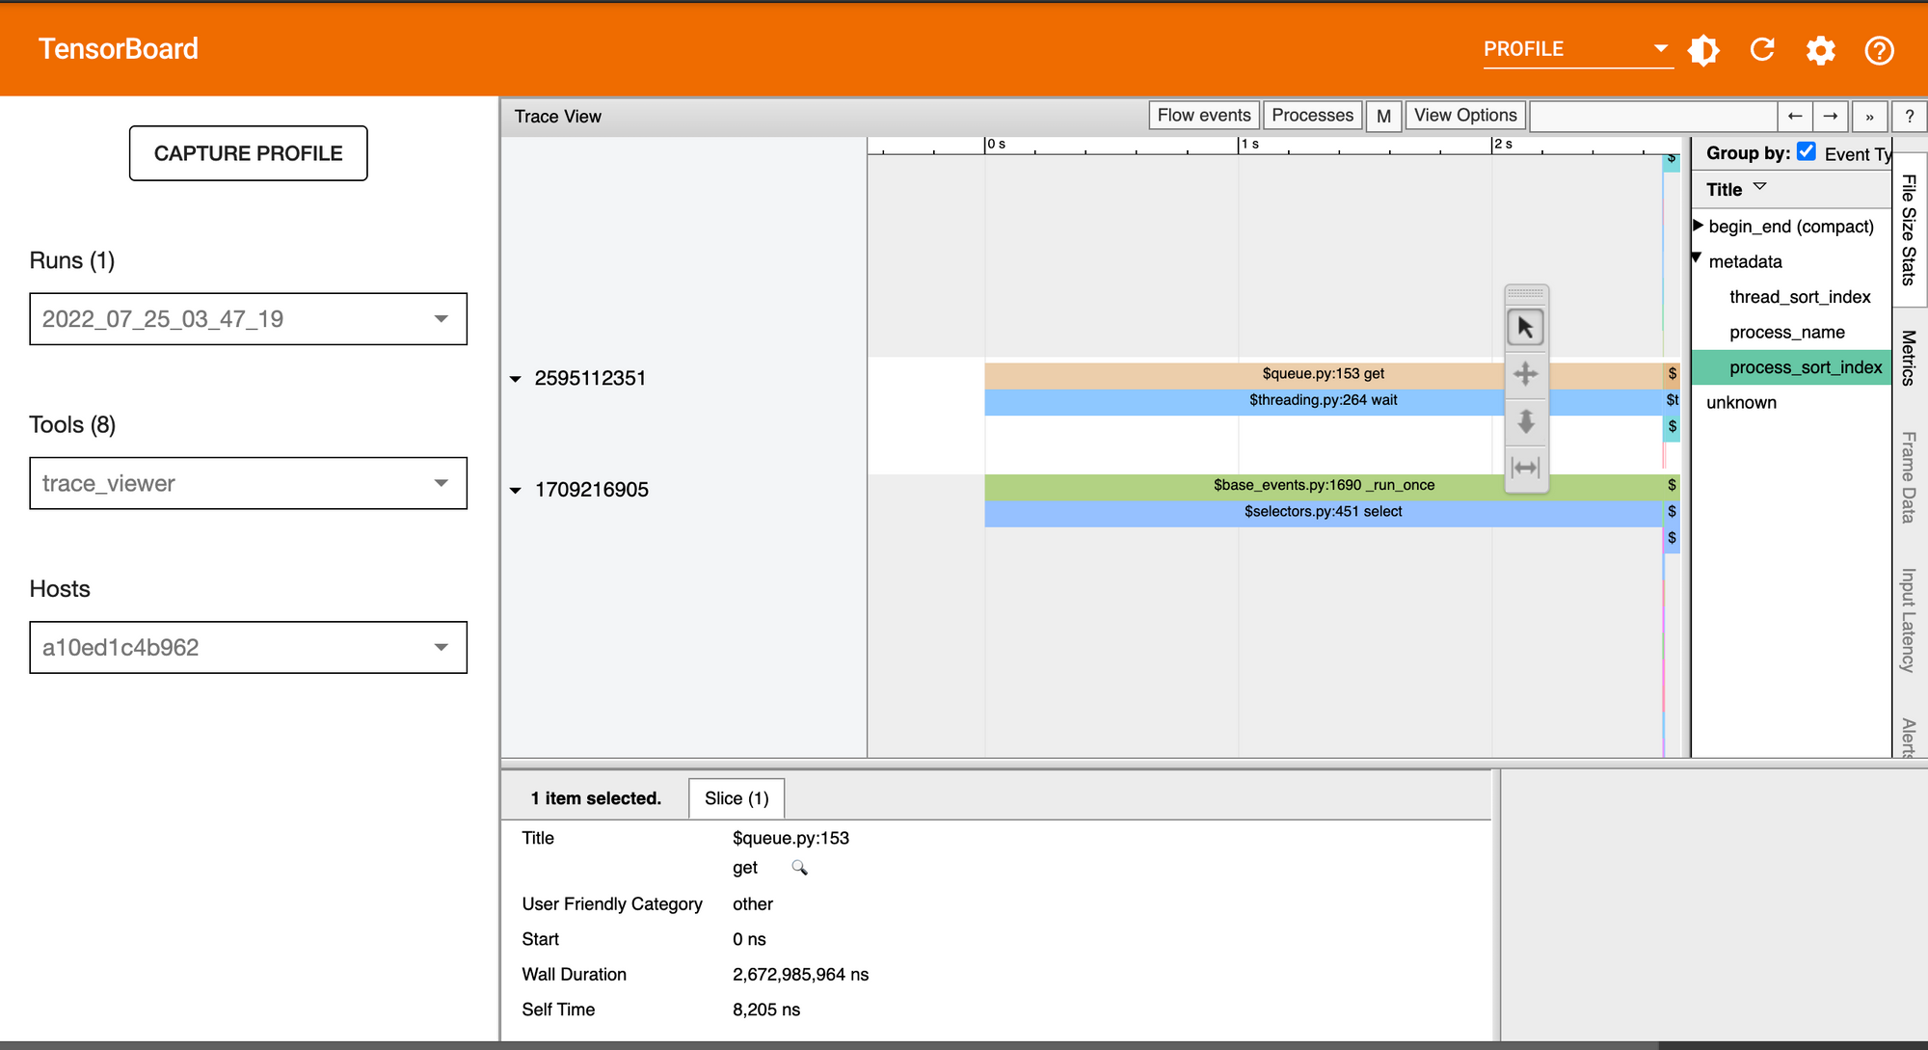
Task: Click the trace search input field
Action: point(1653,116)
